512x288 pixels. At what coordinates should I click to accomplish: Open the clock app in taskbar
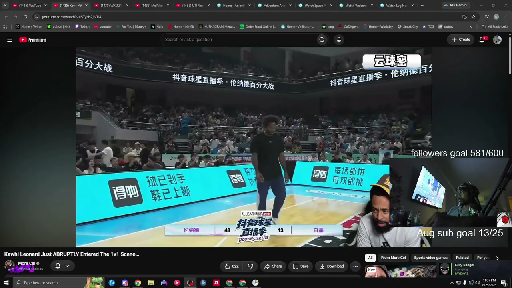pyautogui.click(x=255, y=283)
